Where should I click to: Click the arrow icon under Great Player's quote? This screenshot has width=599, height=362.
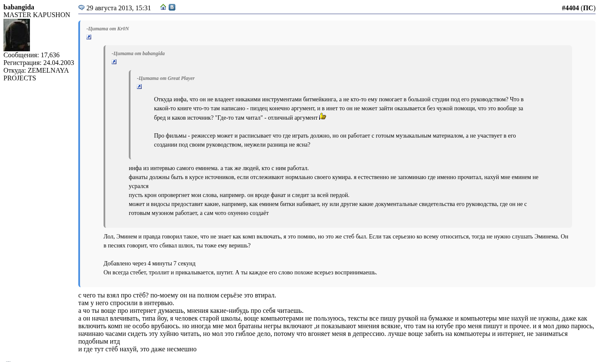(139, 87)
